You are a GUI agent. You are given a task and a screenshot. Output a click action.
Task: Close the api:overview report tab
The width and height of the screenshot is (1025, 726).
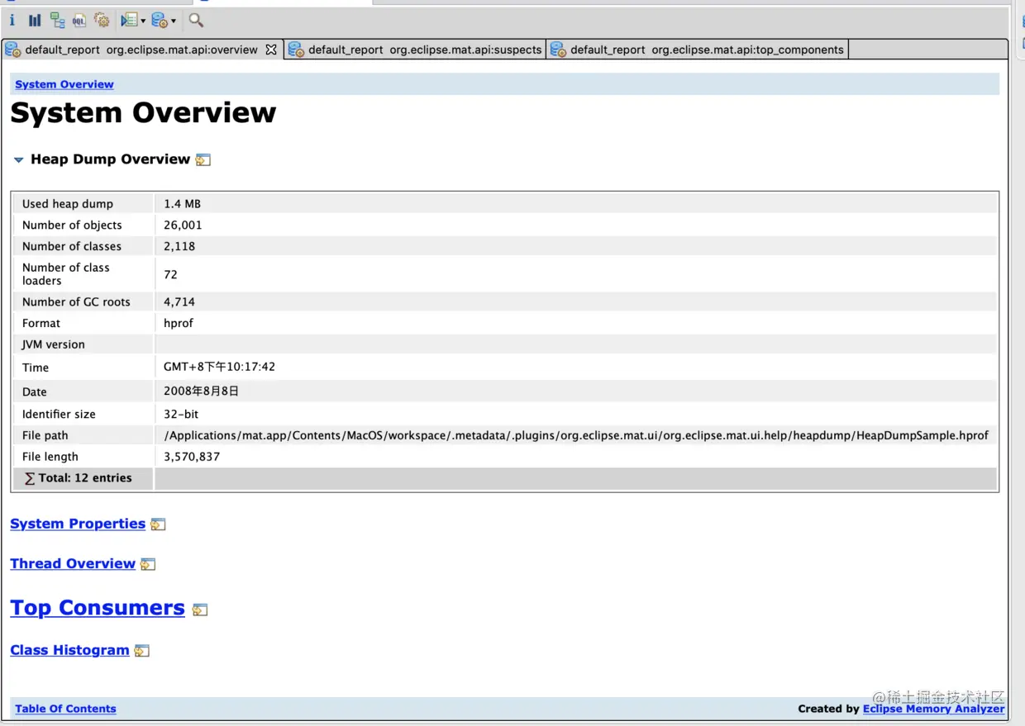point(271,50)
